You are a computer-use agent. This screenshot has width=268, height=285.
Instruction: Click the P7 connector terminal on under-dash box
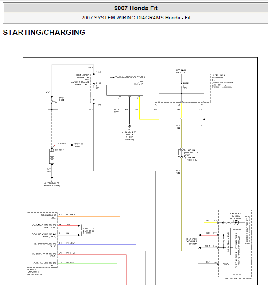(159, 103)
